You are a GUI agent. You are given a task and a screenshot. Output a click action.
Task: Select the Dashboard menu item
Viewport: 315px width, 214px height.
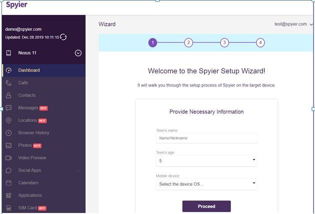pos(43,70)
